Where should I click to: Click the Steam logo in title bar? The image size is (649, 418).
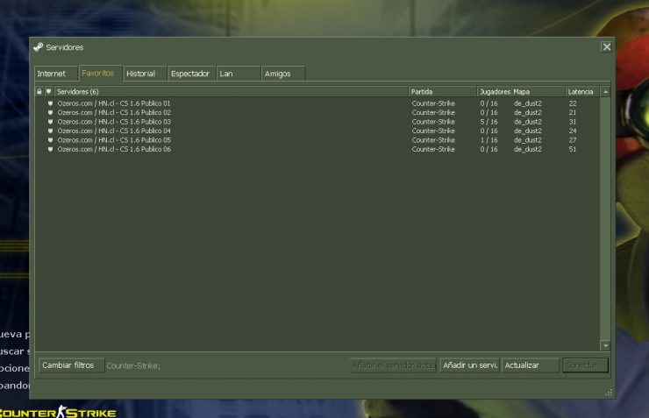39,47
